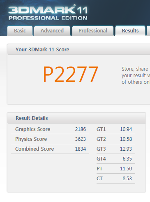Click the GT1 value 10.94

(126, 129)
